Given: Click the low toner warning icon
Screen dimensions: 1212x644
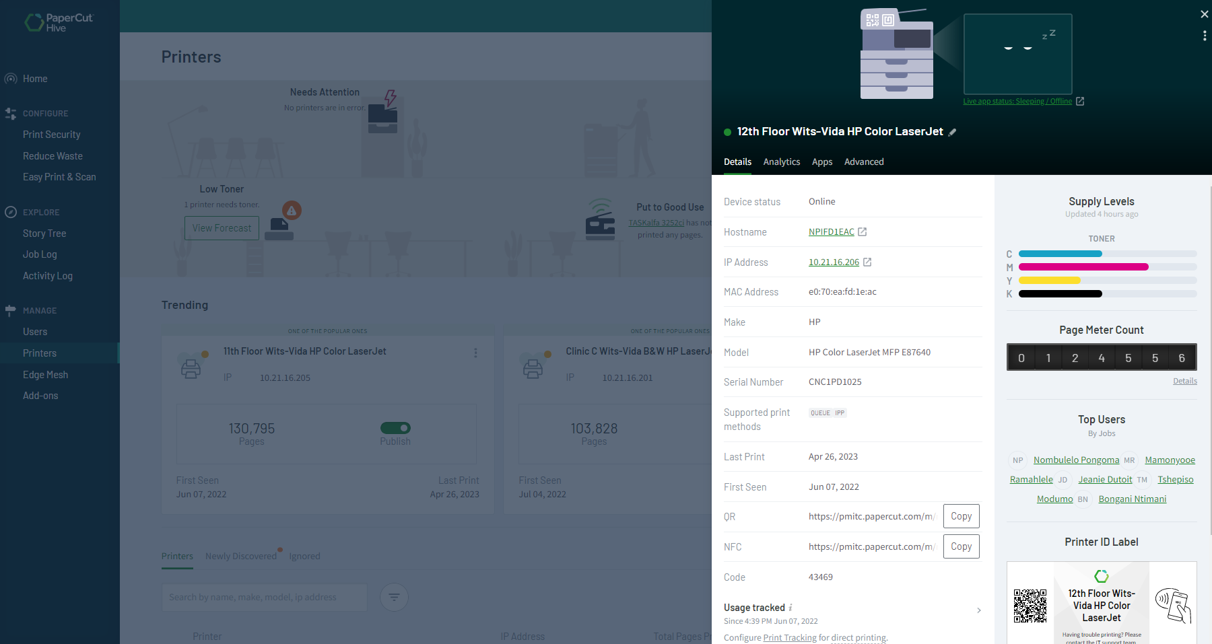Looking at the screenshot, I should [292, 211].
